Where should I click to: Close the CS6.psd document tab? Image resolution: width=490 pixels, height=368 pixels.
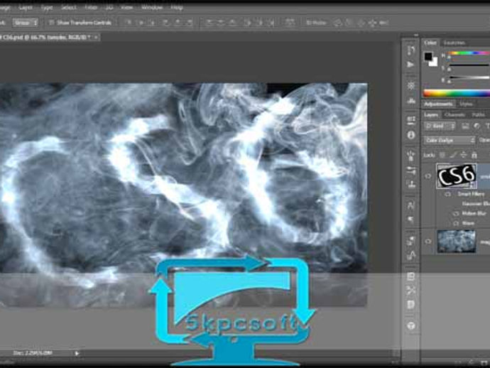[96, 37]
